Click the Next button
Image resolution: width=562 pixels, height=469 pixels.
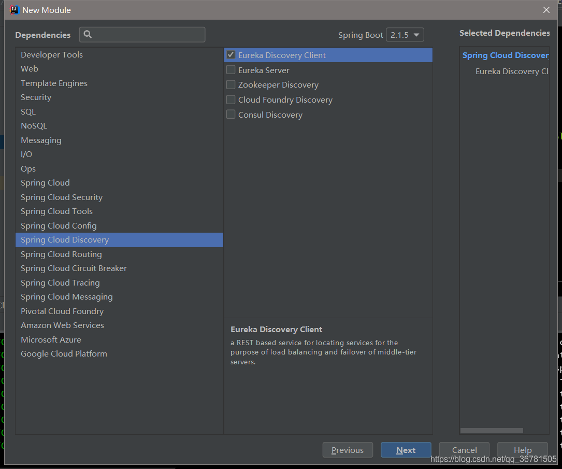[406, 450]
